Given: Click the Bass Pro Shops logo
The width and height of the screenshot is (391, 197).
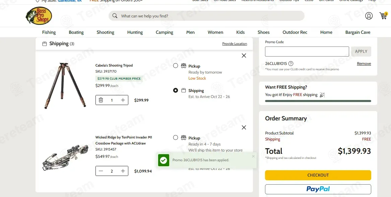Looking at the screenshot, I should (x=39, y=16).
